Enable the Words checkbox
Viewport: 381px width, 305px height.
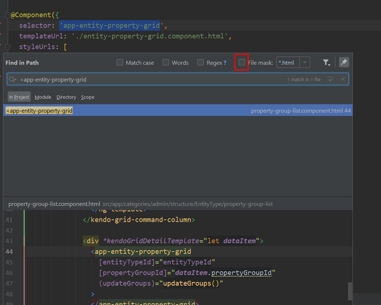pyautogui.click(x=166, y=63)
